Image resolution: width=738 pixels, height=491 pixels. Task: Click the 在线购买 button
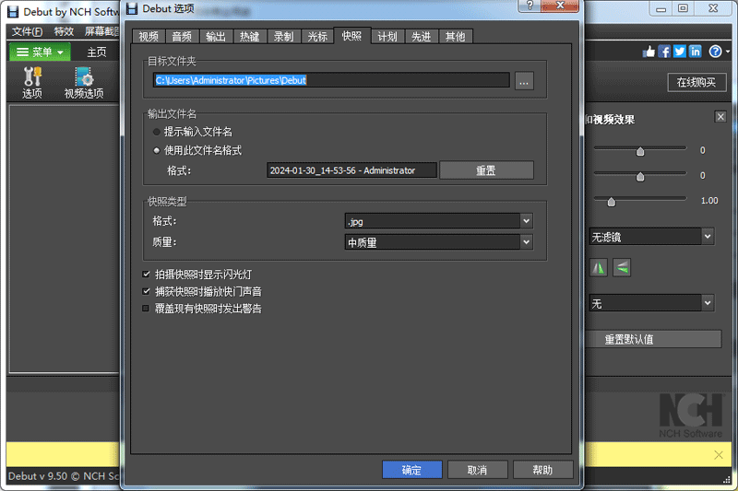[x=696, y=82]
